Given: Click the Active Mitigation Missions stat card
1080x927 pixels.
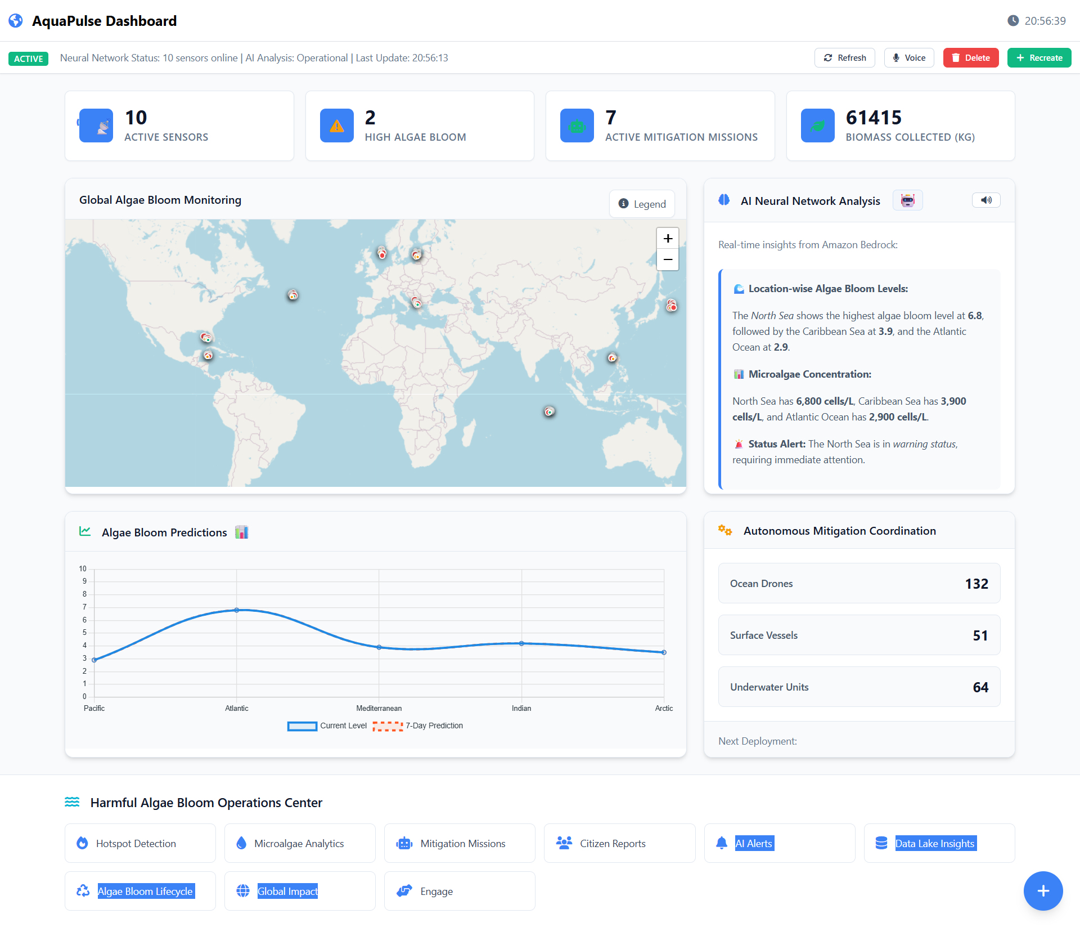Looking at the screenshot, I should (x=659, y=126).
